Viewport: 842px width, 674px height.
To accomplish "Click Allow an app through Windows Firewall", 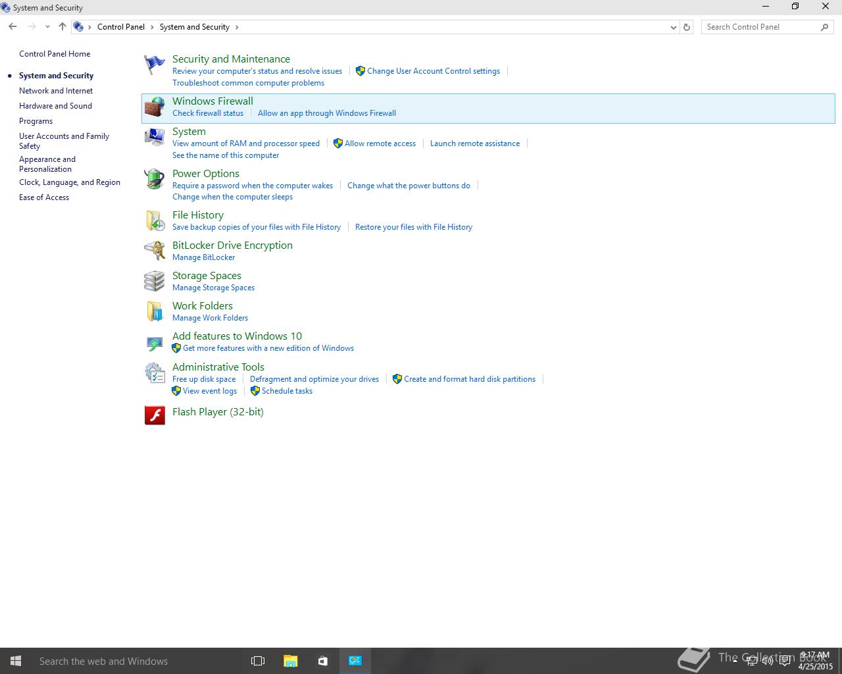I will point(327,113).
